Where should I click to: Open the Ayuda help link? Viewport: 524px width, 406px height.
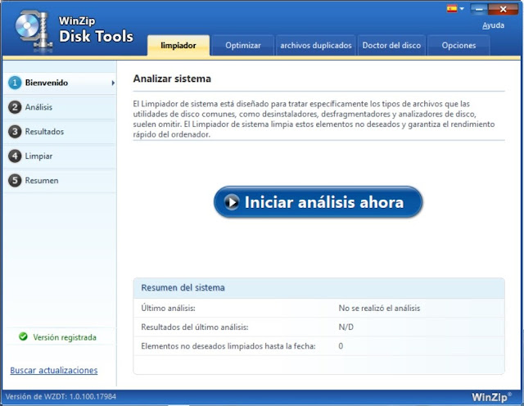point(493,25)
